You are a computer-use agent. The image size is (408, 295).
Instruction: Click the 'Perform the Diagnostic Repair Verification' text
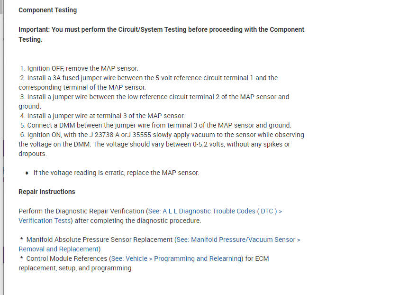pyautogui.click(x=82, y=211)
